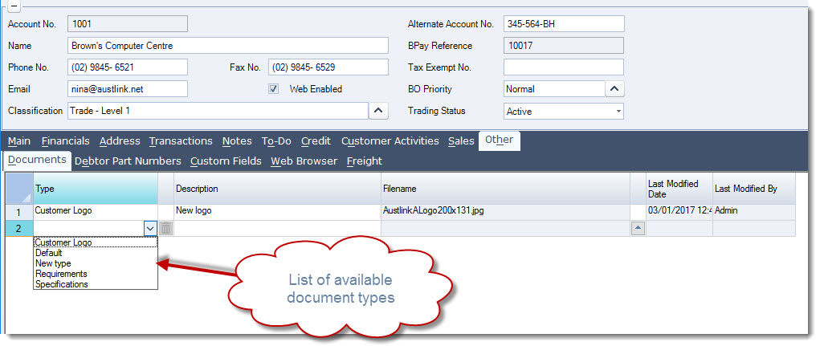Click the Last Modified Date column header
Screen dimensions: 820x346
679,189
